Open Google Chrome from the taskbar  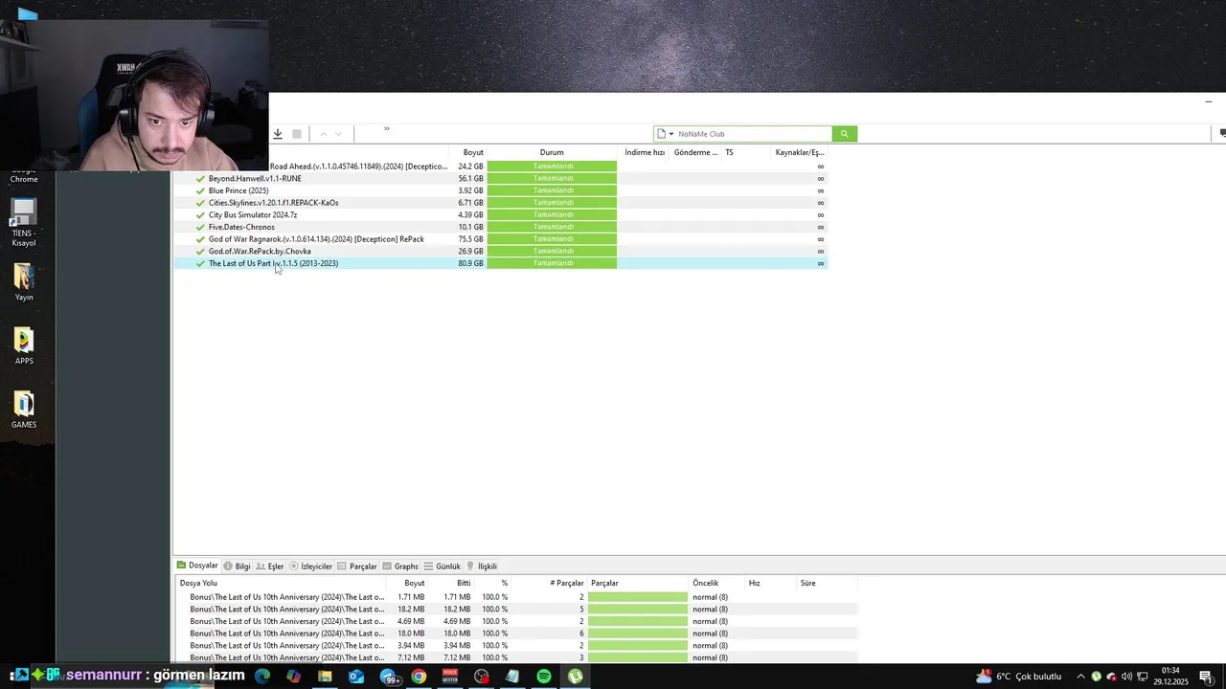coord(419,677)
